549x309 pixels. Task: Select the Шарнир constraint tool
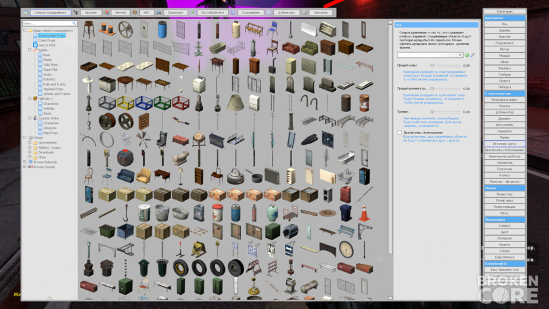click(505, 30)
